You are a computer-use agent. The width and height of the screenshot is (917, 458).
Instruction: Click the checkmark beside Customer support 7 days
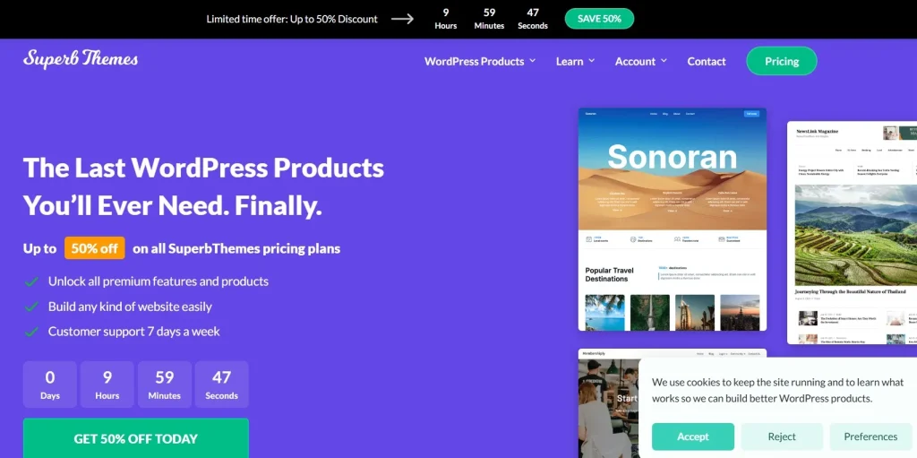pos(31,333)
